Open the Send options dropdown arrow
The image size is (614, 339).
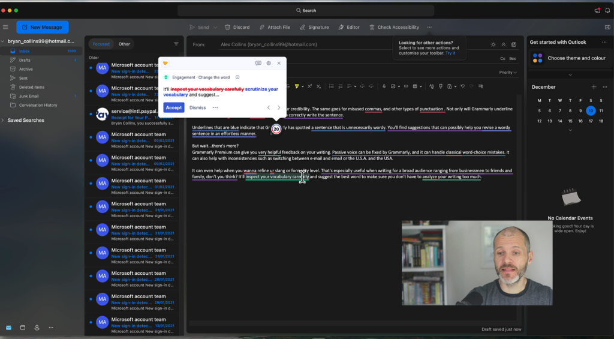point(215,28)
